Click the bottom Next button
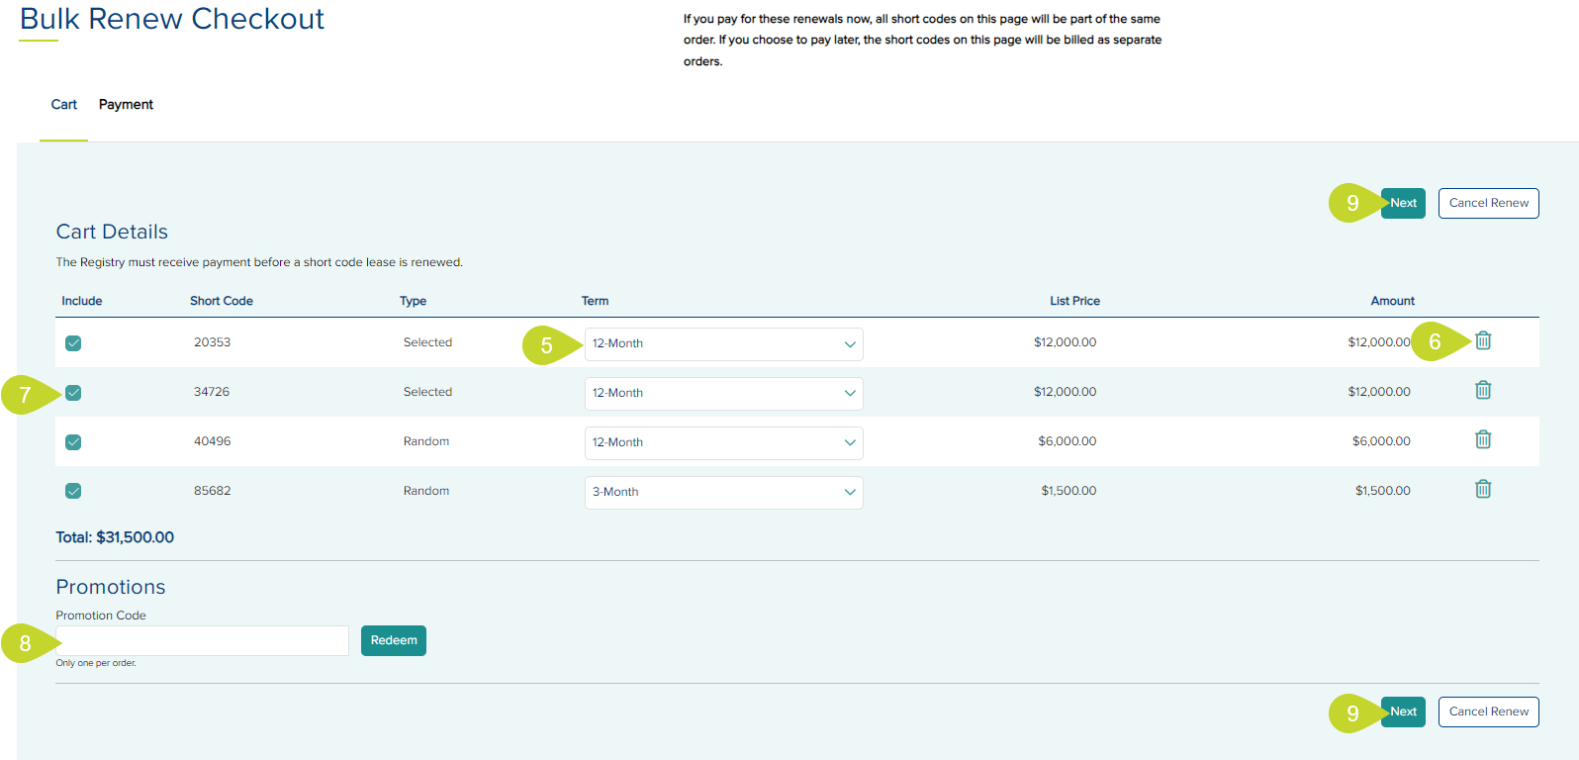 click(1403, 712)
